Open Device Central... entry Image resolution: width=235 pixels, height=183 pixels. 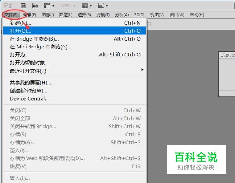[x=74, y=99]
